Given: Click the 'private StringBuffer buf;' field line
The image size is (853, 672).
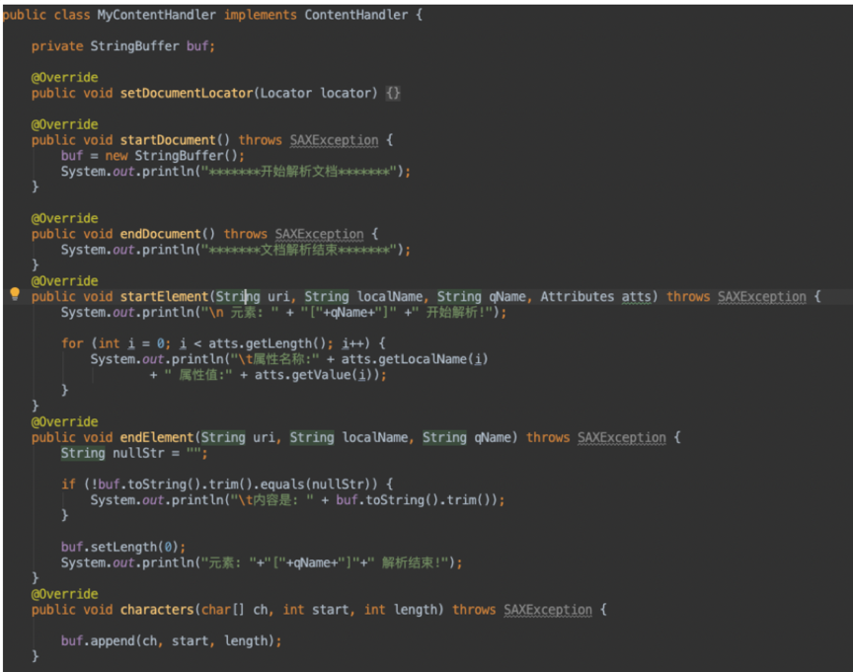Looking at the screenshot, I should pyautogui.click(x=123, y=46).
